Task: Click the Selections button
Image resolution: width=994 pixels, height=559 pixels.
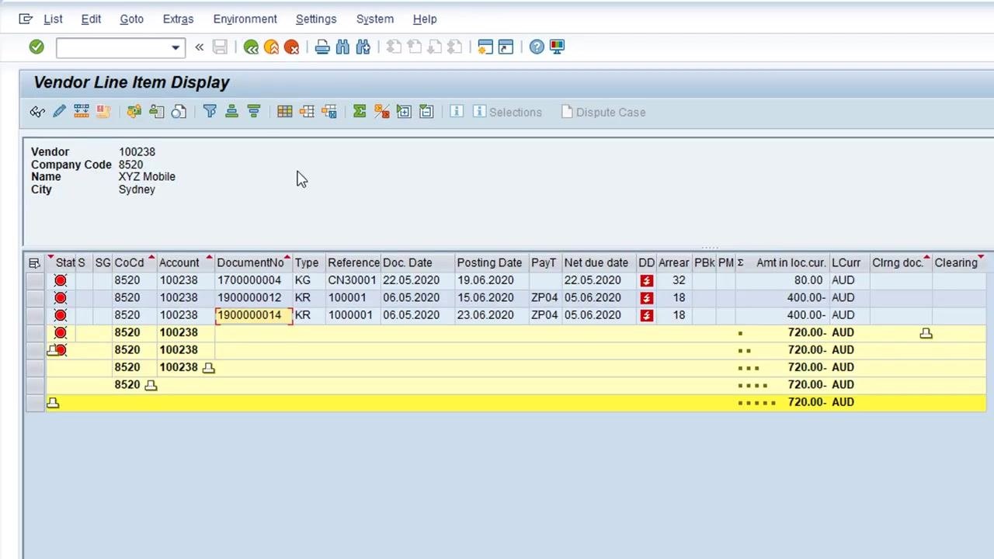Action: pyautogui.click(x=507, y=112)
